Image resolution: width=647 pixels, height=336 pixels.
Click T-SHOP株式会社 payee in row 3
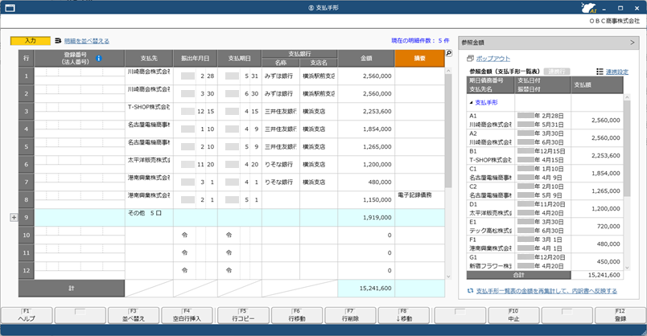tap(149, 107)
